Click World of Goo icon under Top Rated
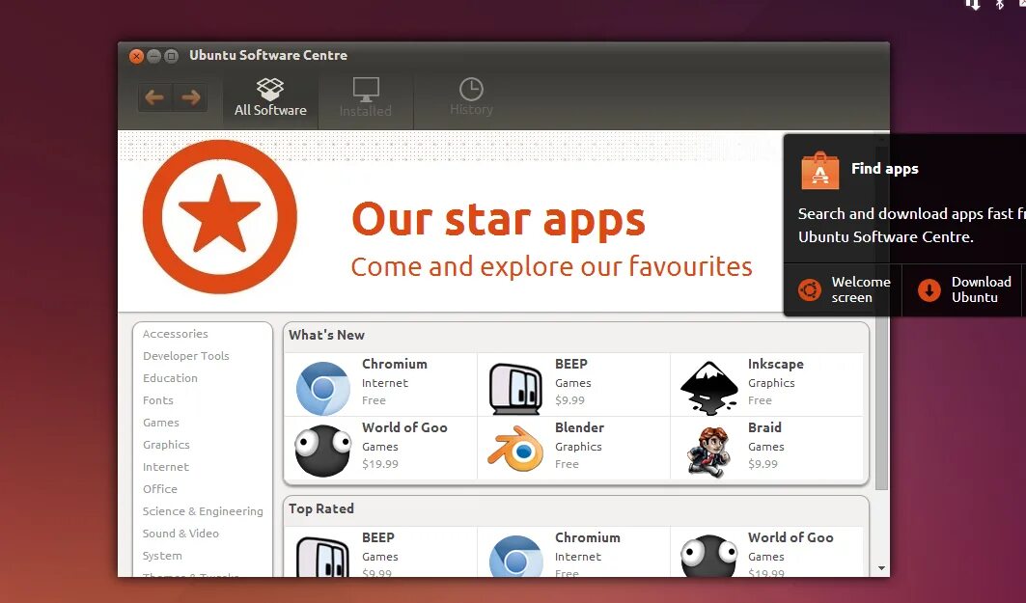This screenshot has width=1026, height=603. [x=708, y=556]
